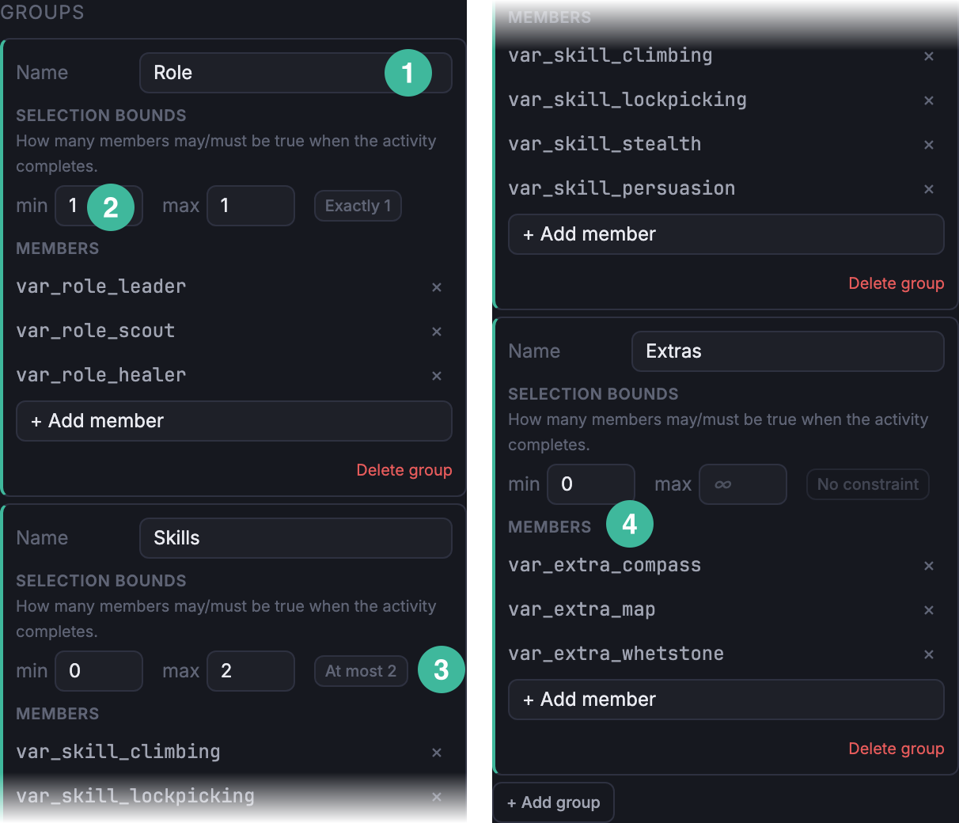Add a member below var_skill_persuasion
This screenshot has height=823, width=959.
pos(726,234)
